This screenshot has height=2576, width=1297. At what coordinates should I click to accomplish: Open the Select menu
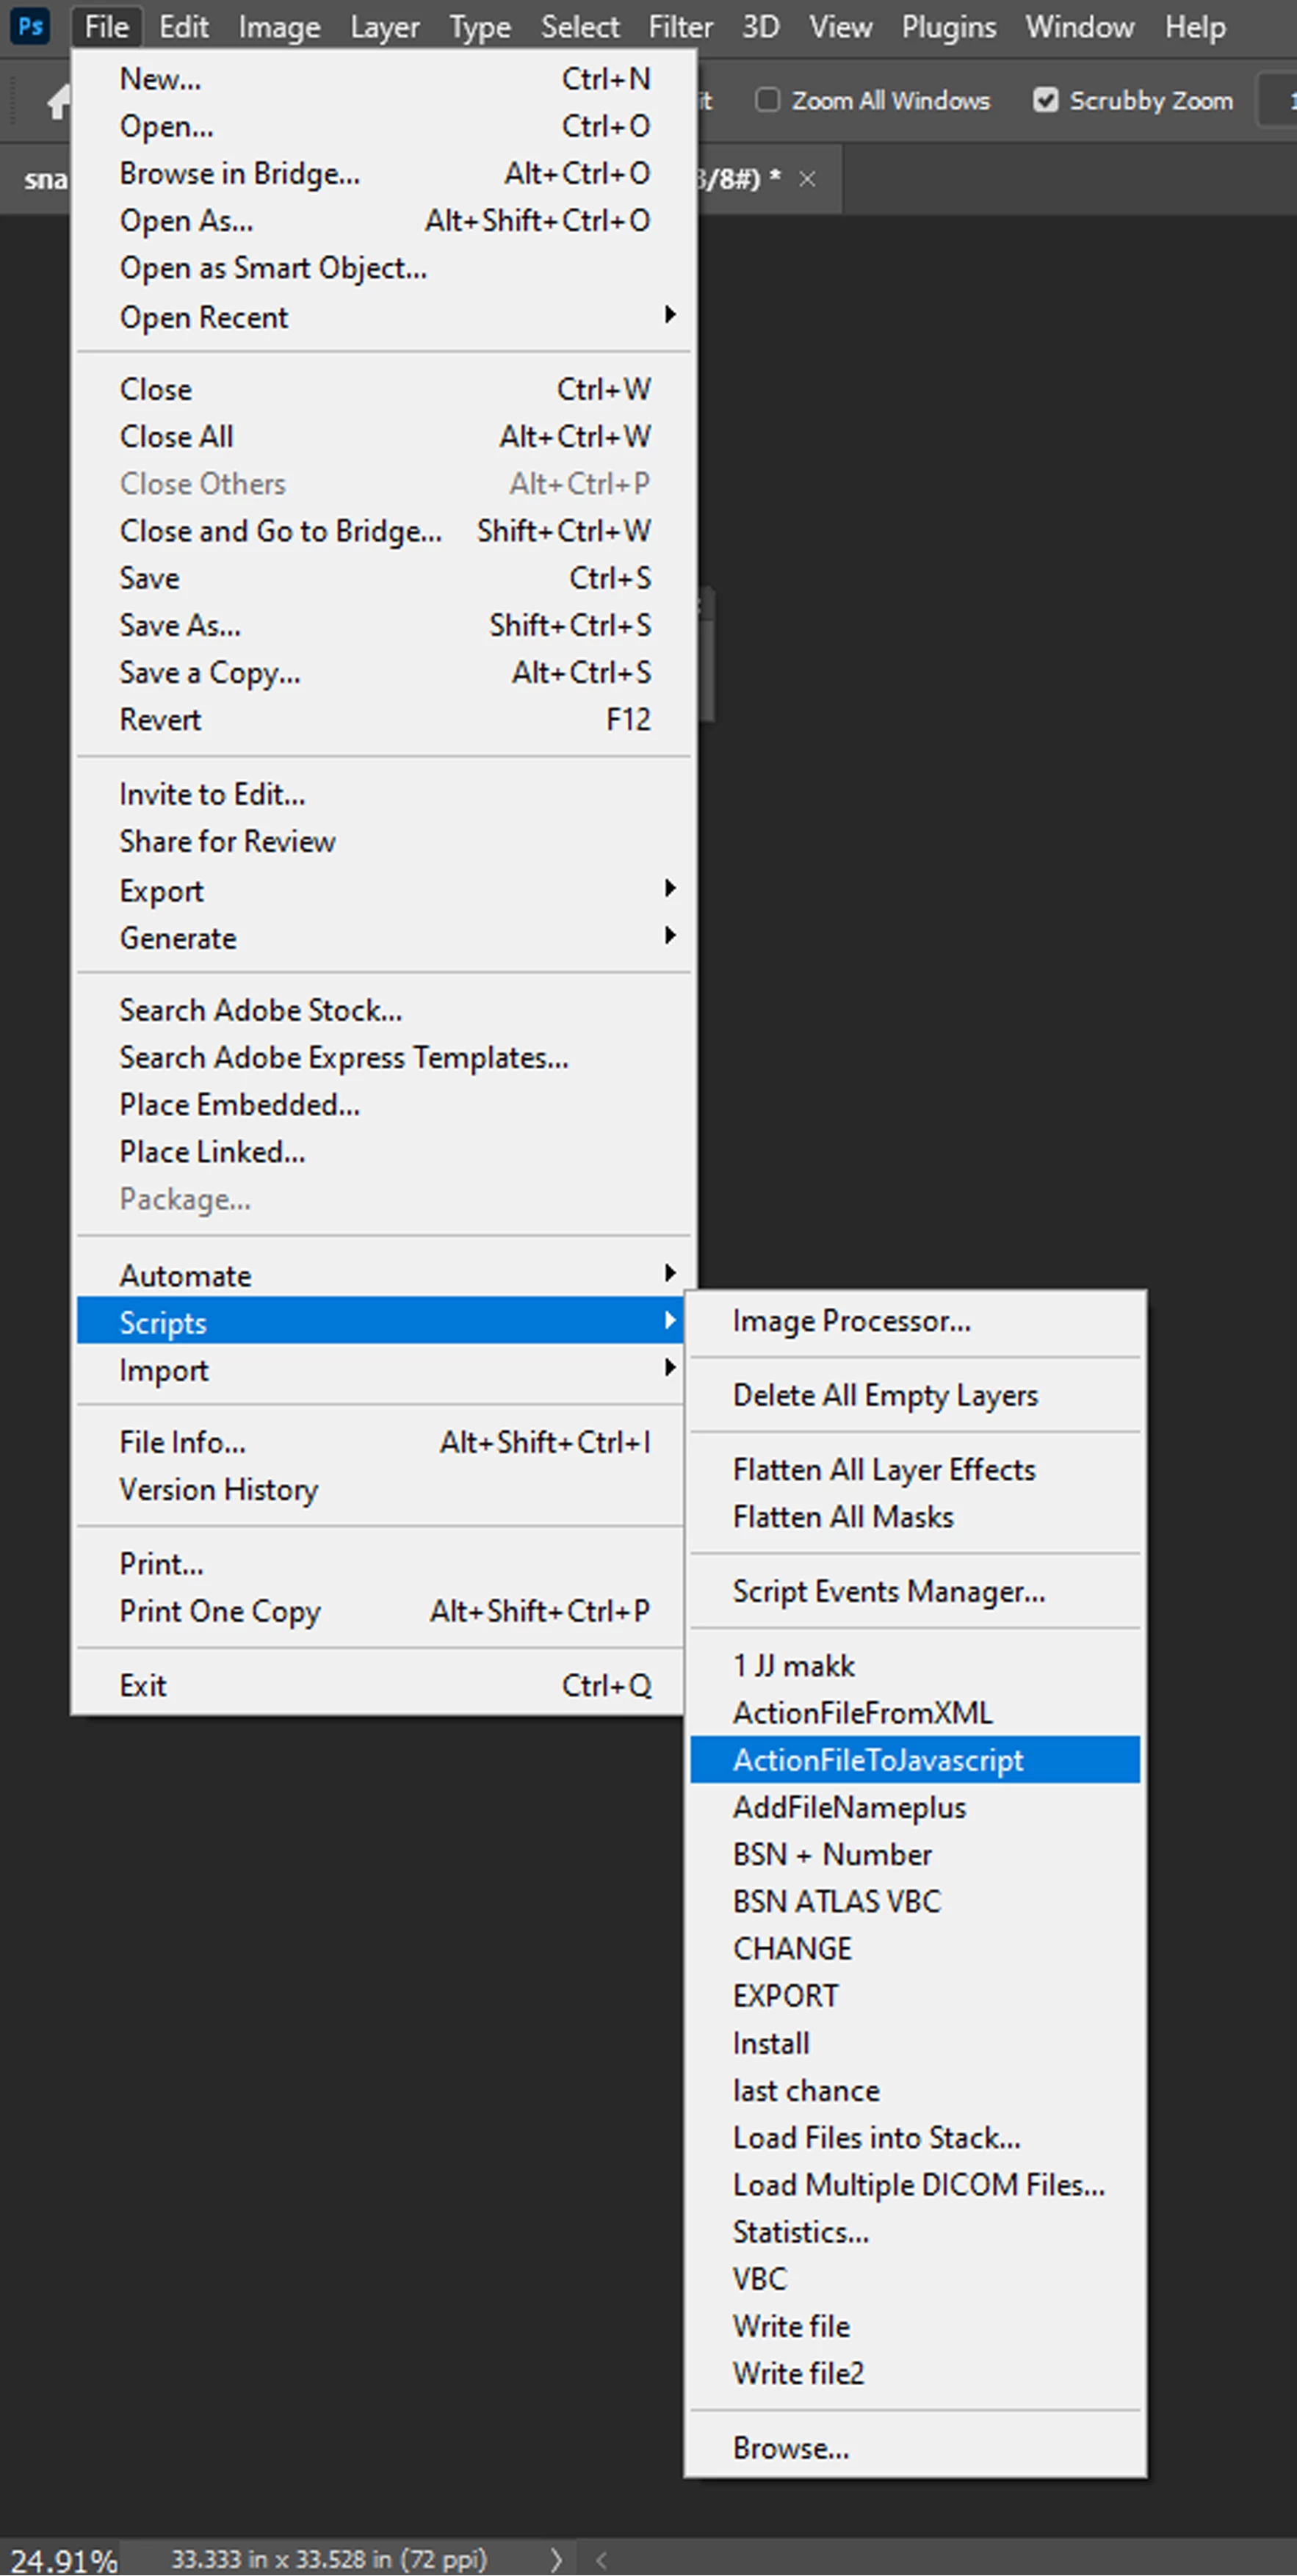(x=580, y=26)
